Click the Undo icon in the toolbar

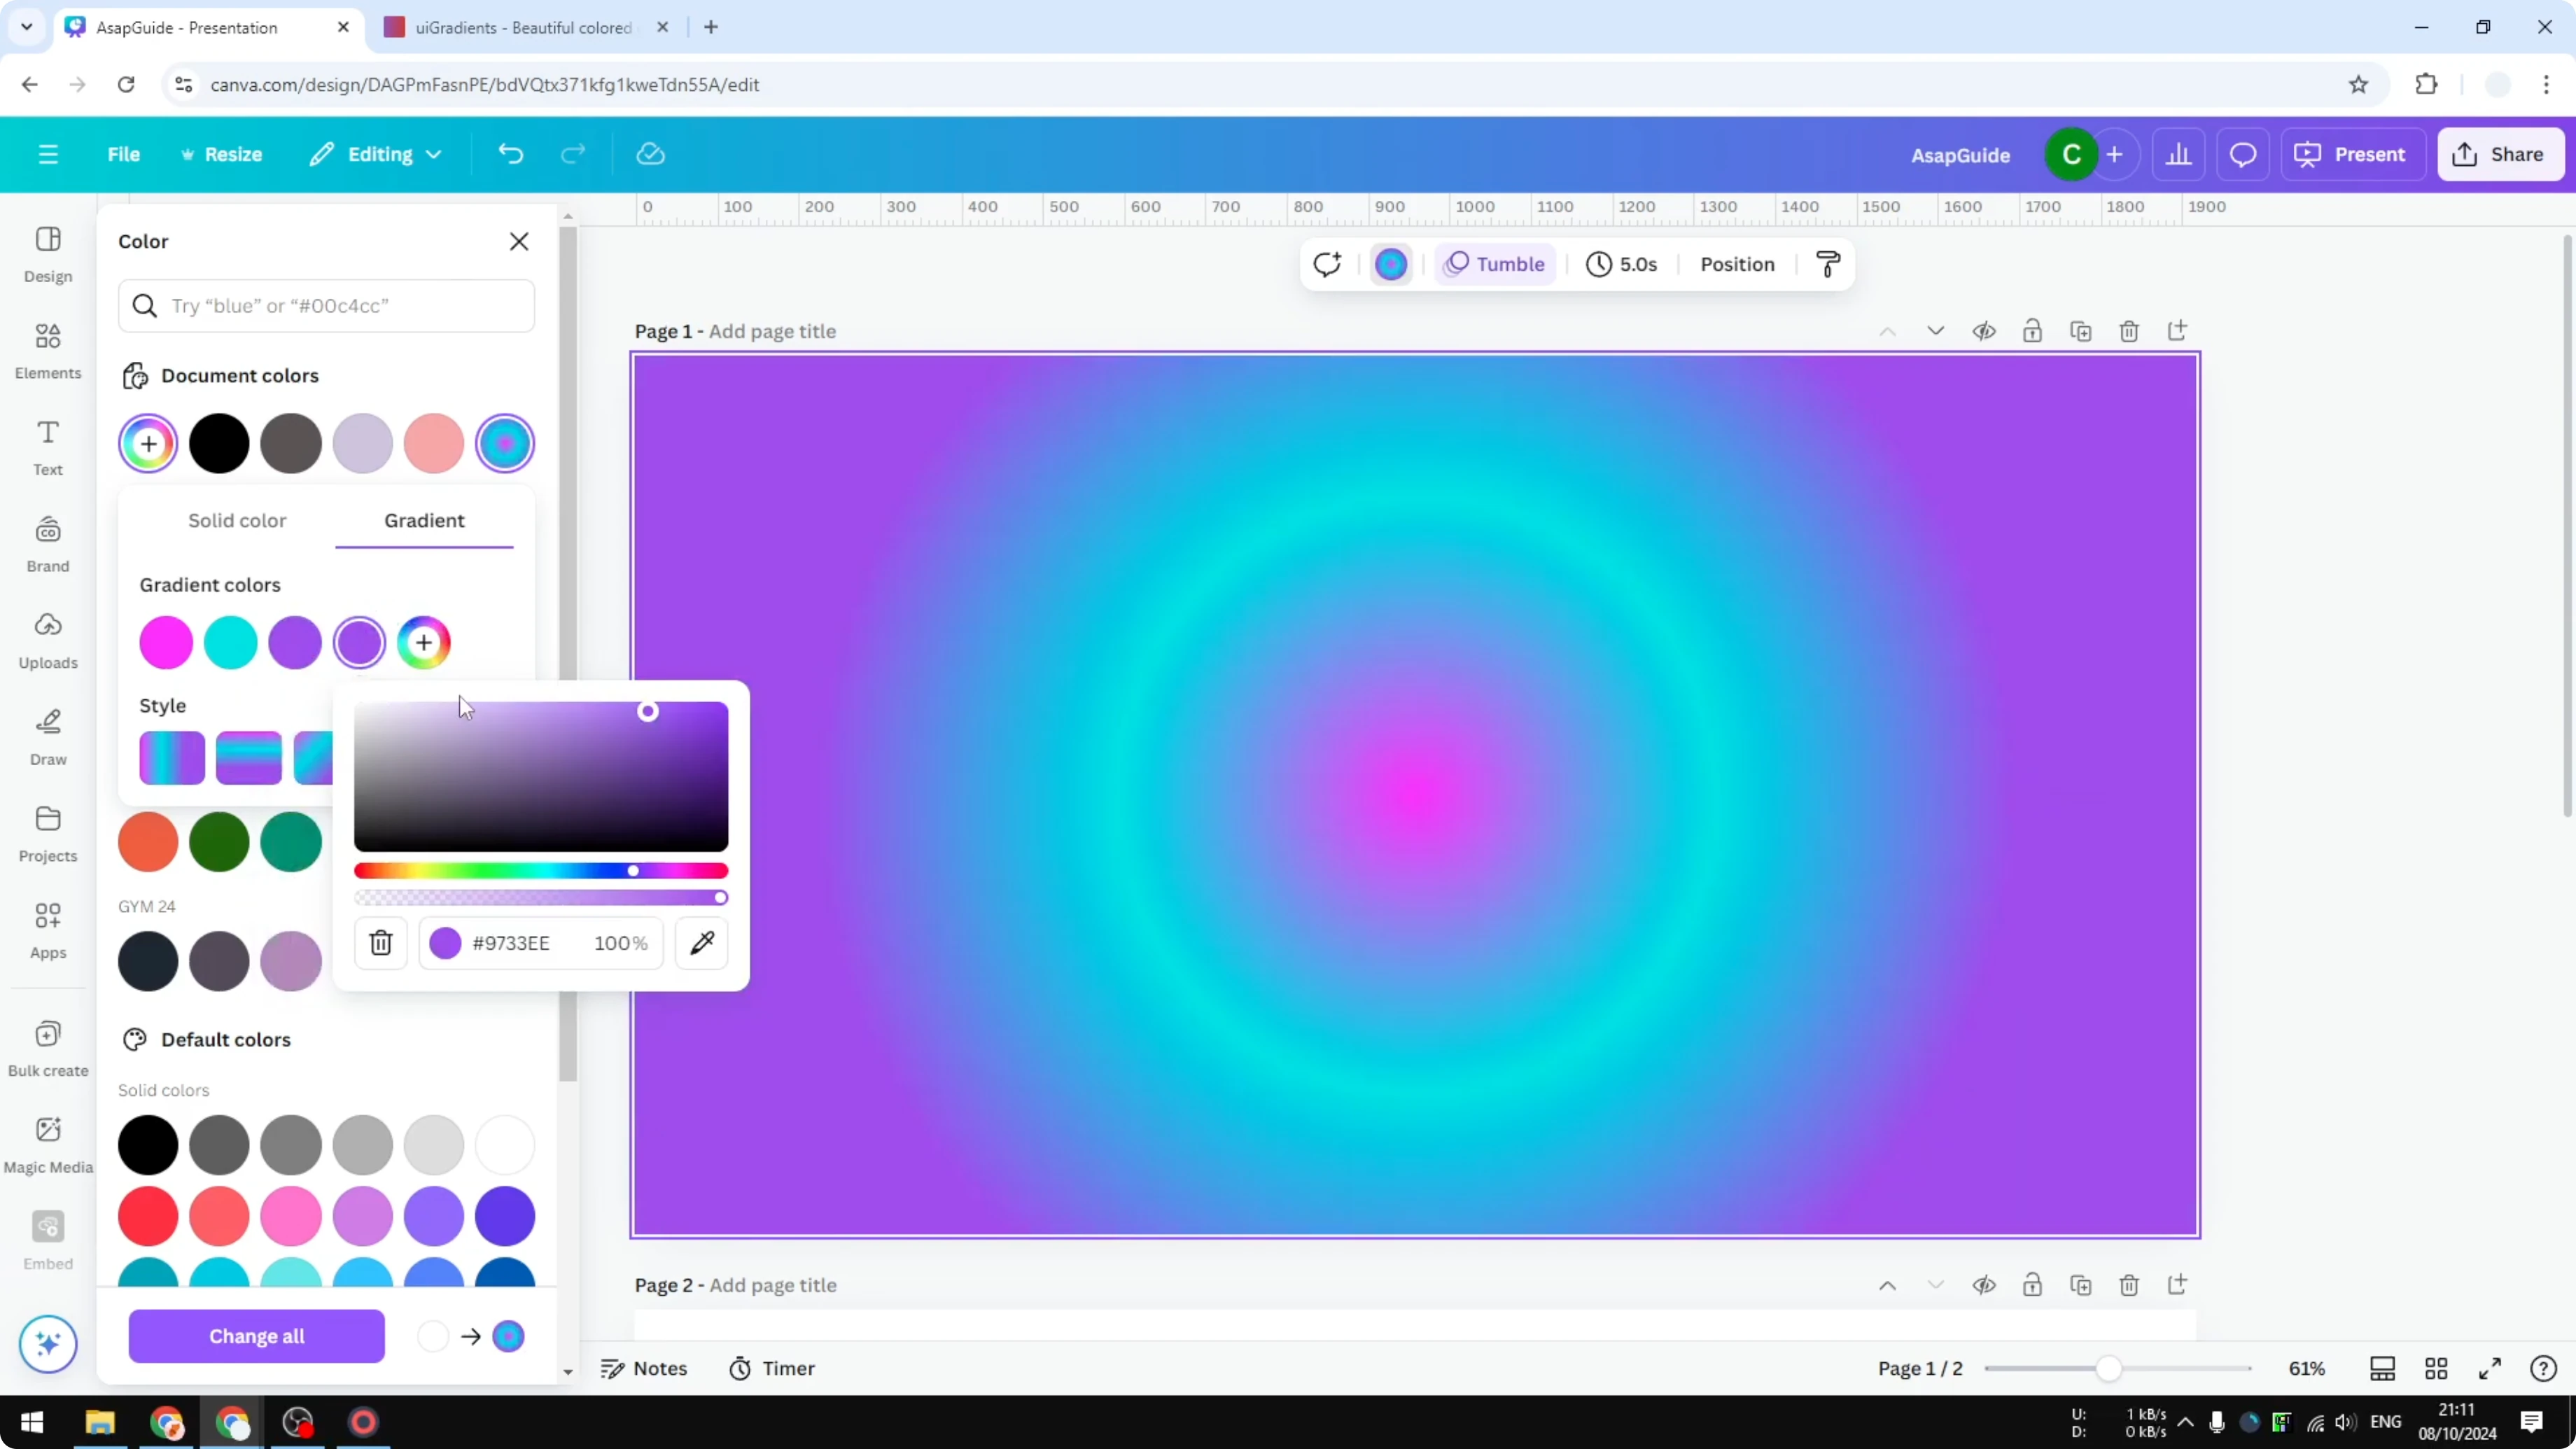pos(511,153)
